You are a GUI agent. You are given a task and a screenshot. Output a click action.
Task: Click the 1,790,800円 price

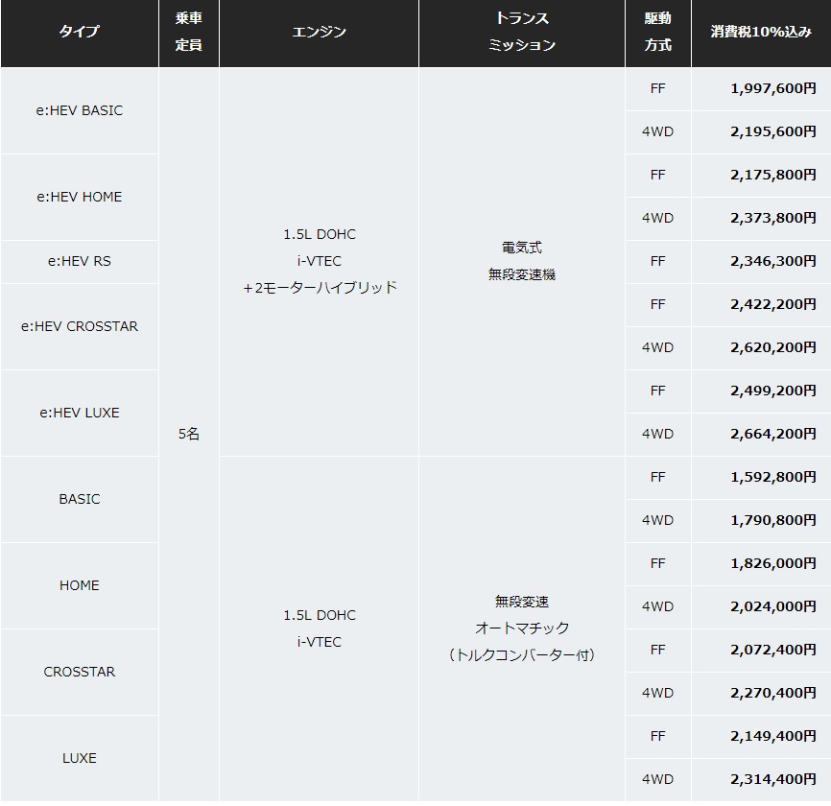click(773, 520)
